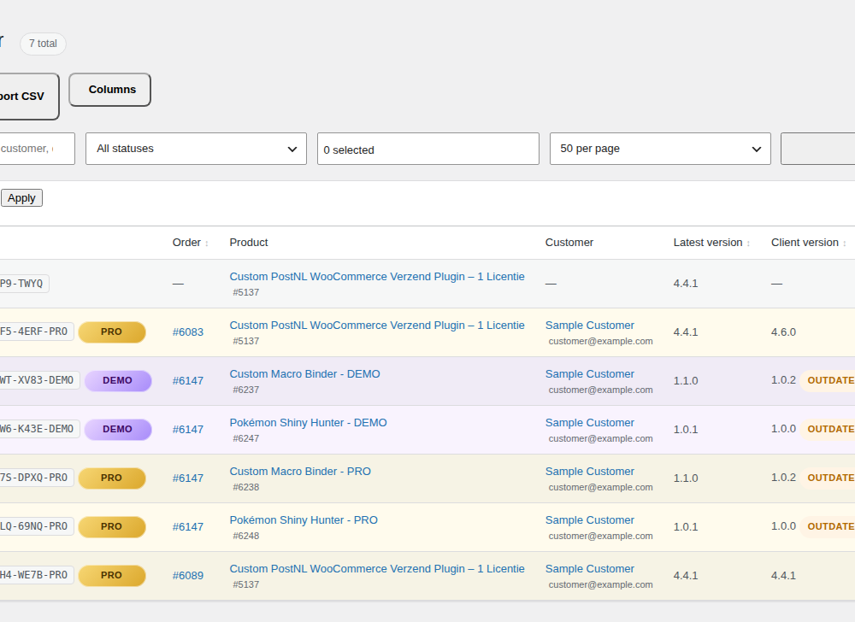Open Sample Customer in Shiny Hunter PRO row
855x622 pixels.
coord(589,520)
